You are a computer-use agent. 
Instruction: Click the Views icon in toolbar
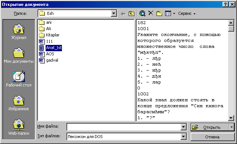168,13
